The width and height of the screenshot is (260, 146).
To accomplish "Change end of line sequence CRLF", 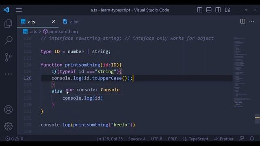I will coord(172,139).
